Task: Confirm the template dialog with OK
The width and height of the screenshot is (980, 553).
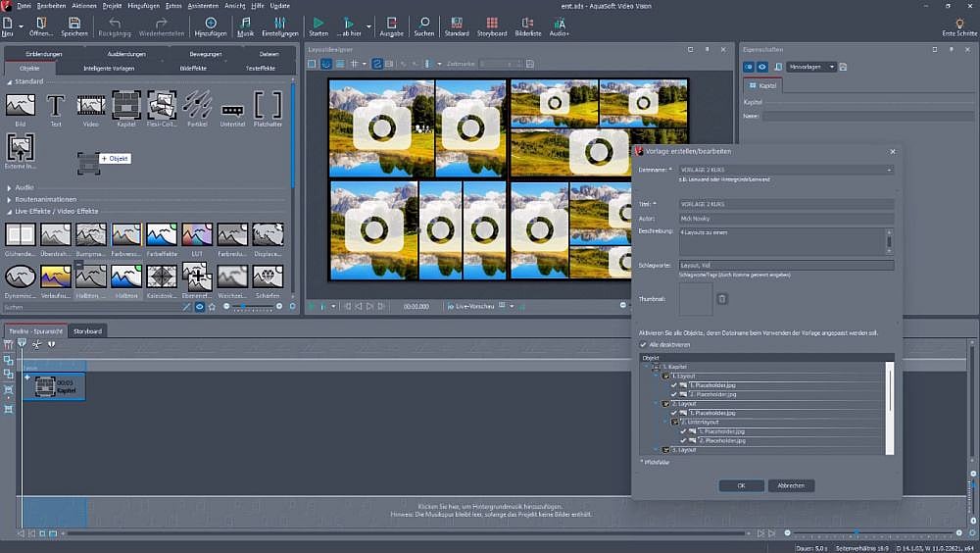Action: pyautogui.click(x=741, y=485)
